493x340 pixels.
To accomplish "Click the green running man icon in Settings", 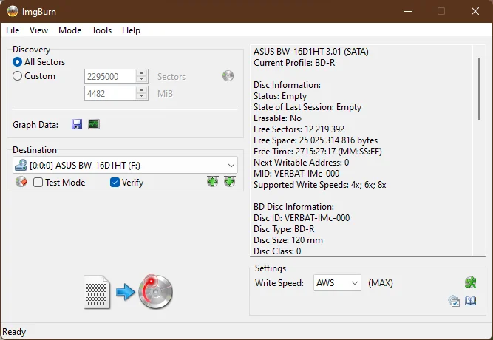I will point(470,282).
